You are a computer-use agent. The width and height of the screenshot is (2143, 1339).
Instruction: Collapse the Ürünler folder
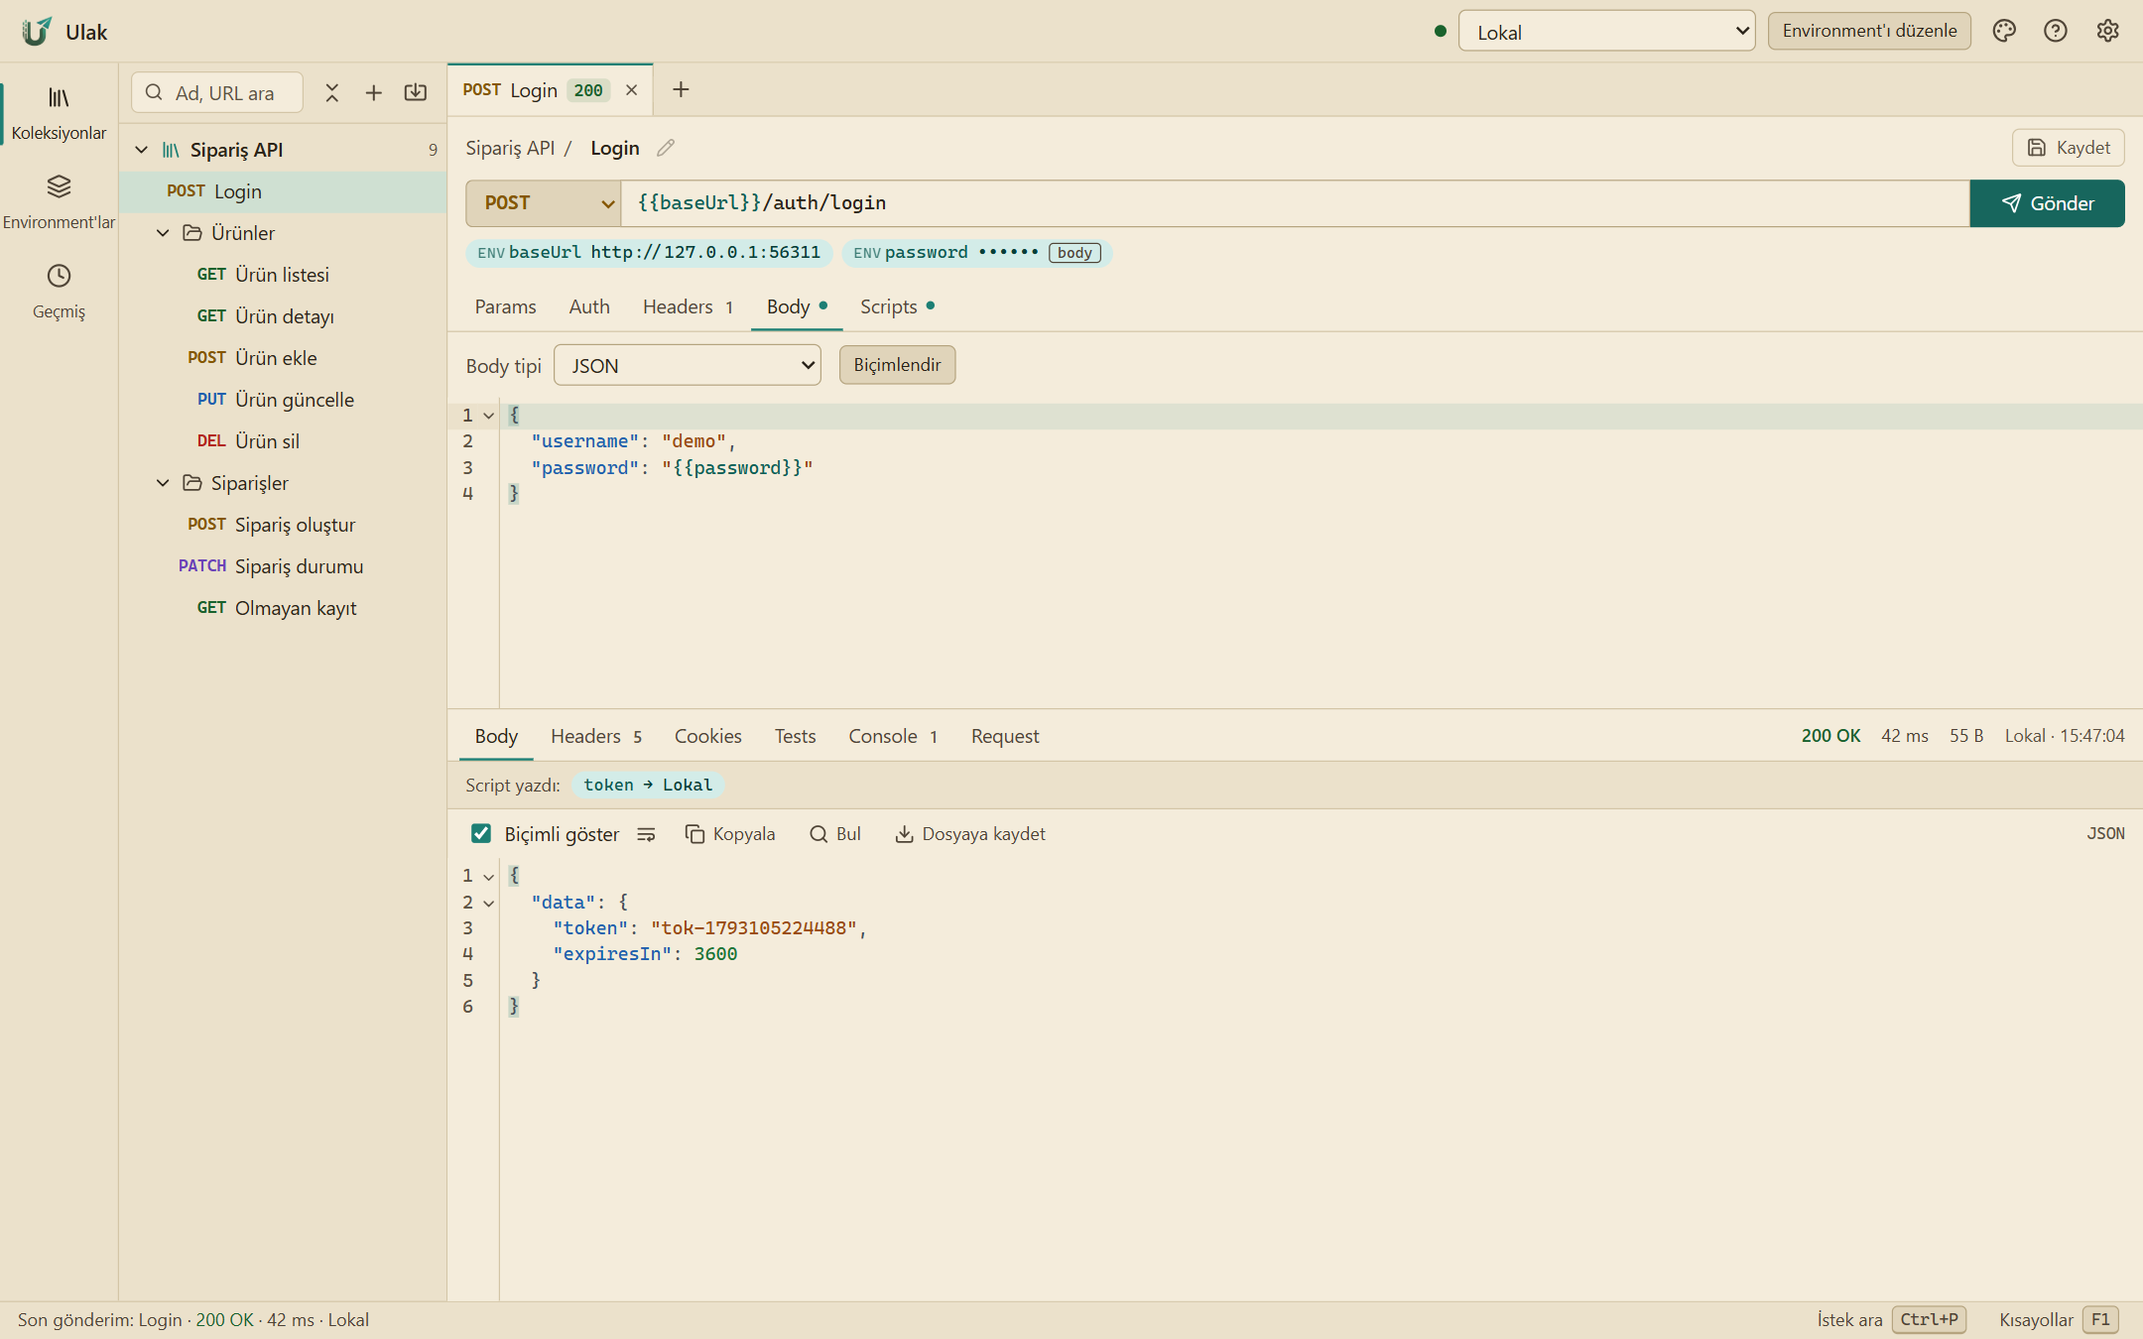(x=164, y=233)
